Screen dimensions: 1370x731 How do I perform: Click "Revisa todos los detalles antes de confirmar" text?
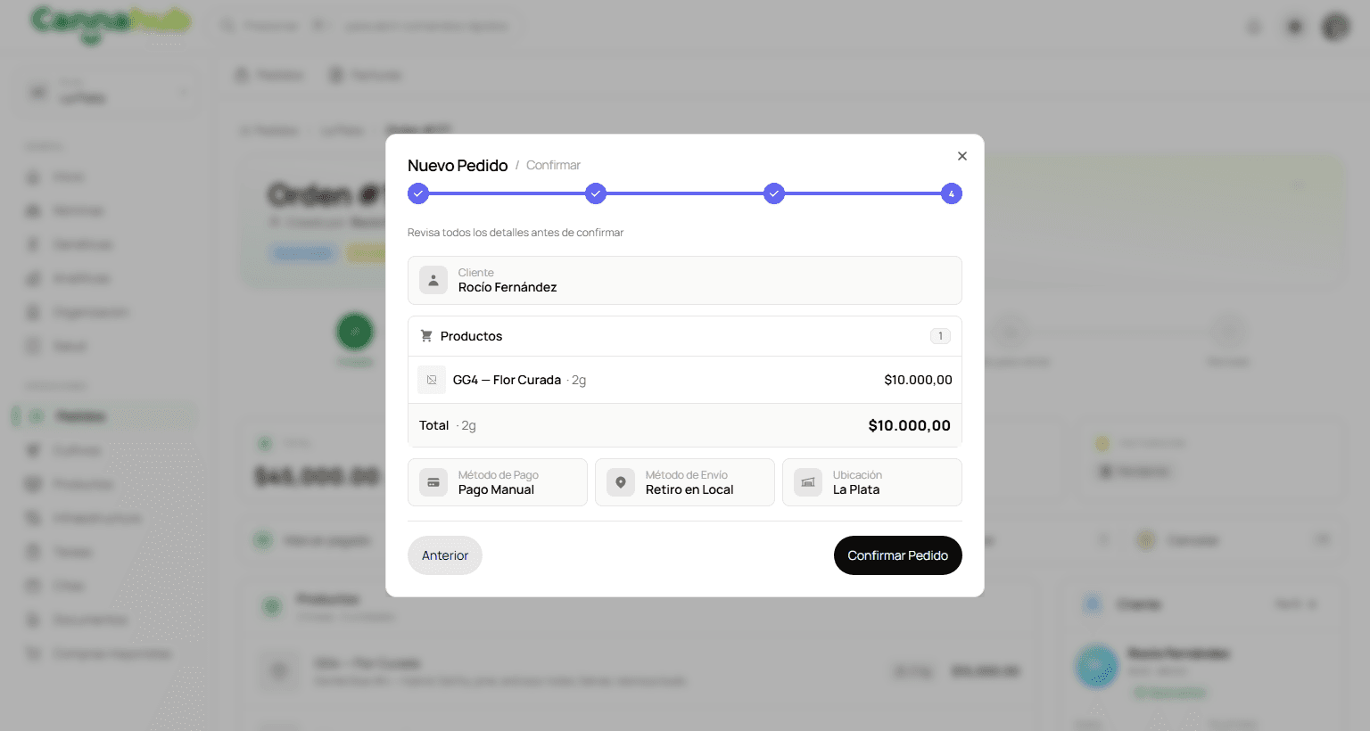pyautogui.click(x=516, y=233)
